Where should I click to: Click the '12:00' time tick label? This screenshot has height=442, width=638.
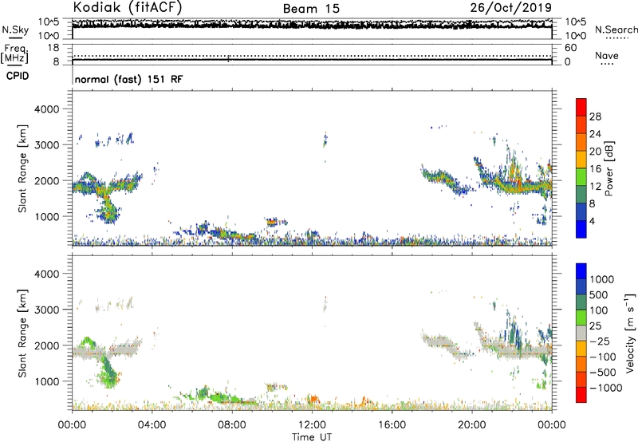pyautogui.click(x=312, y=425)
